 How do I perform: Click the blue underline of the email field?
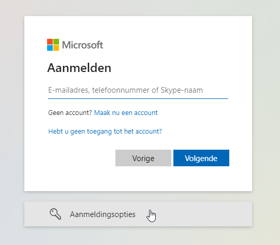[x=138, y=98]
